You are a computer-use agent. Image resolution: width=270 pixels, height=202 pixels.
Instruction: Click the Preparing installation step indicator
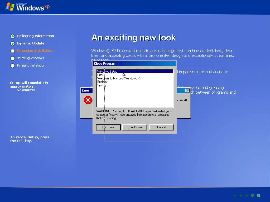coord(13,51)
